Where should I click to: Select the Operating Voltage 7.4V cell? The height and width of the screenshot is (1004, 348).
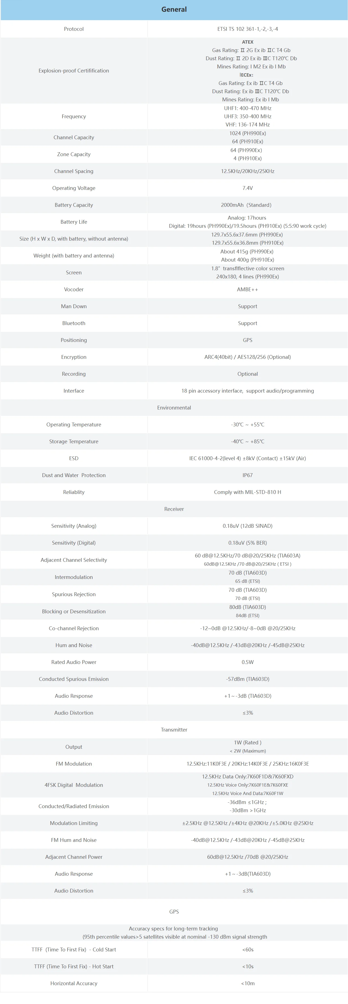(x=248, y=188)
